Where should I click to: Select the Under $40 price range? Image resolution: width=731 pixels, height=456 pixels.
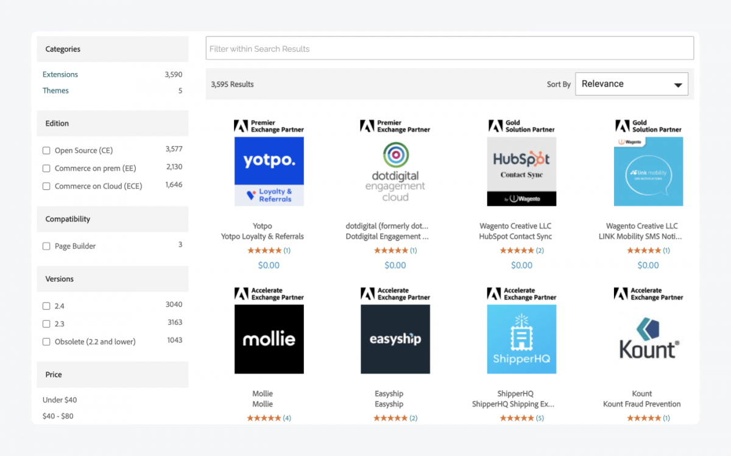click(x=60, y=400)
